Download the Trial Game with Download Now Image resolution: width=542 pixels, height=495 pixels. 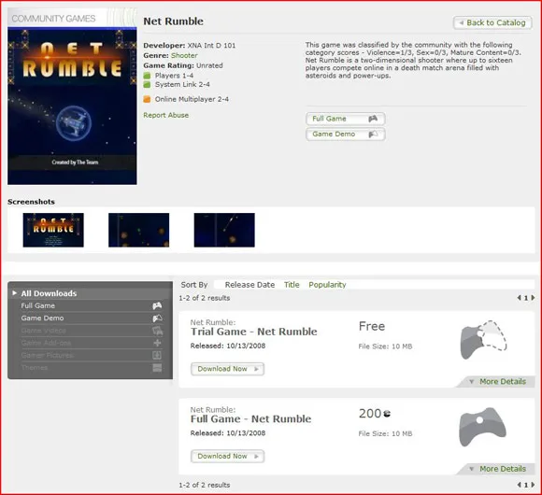[x=227, y=369]
